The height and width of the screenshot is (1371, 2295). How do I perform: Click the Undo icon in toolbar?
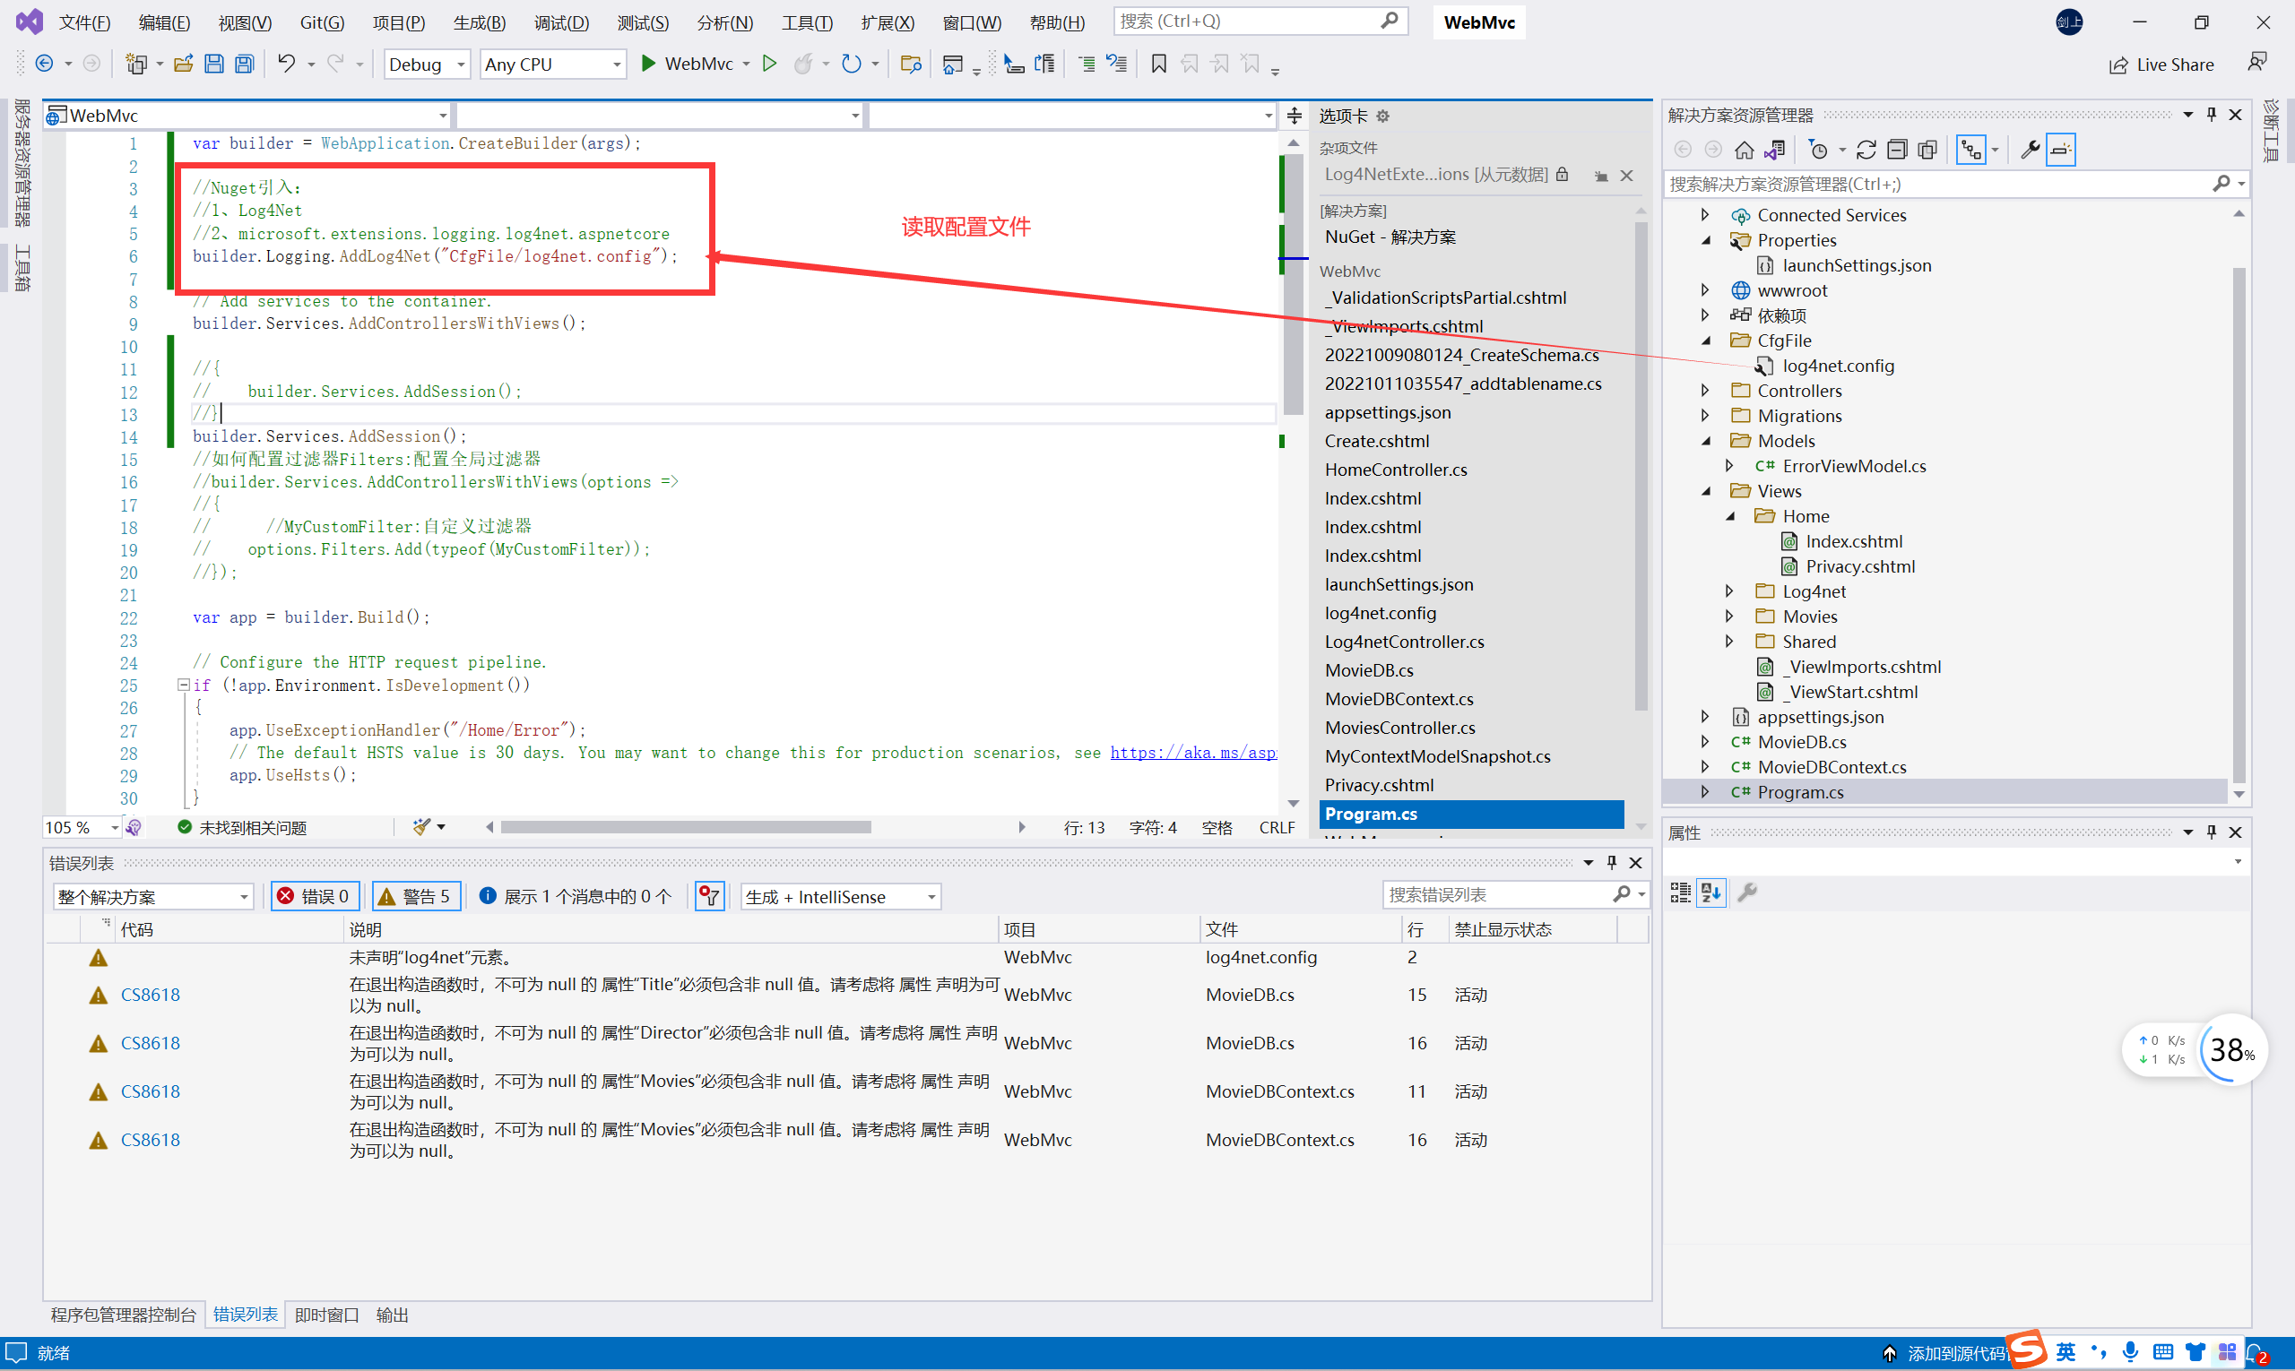click(x=286, y=64)
